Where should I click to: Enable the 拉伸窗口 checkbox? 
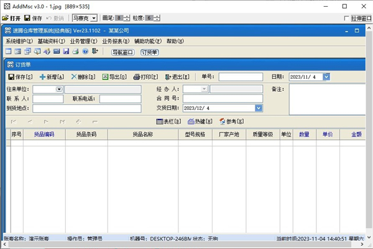click(x=347, y=18)
